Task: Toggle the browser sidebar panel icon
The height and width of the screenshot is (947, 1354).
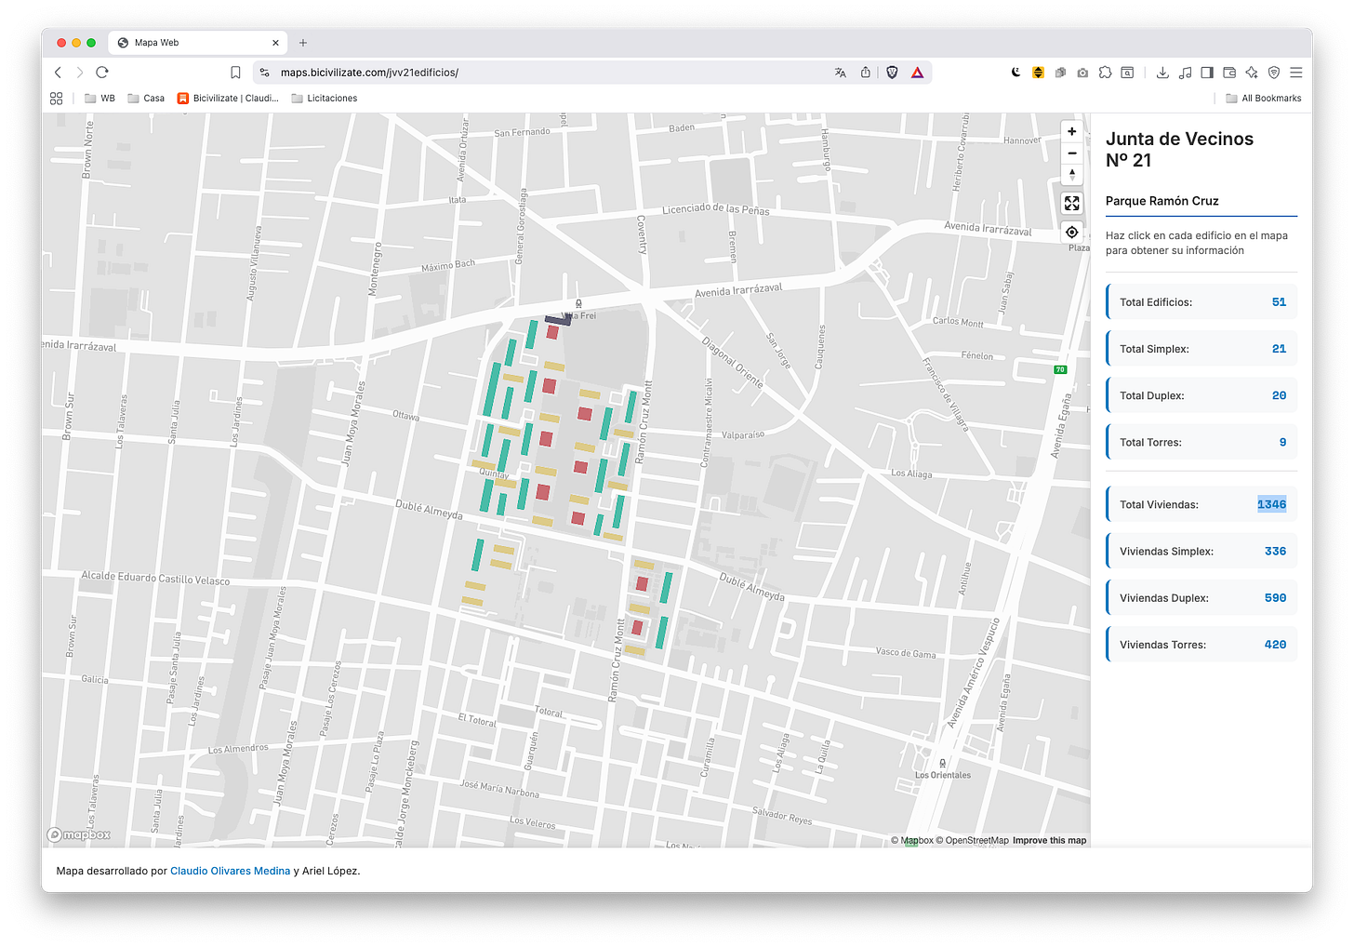Action: [1207, 73]
